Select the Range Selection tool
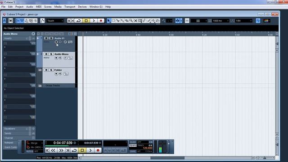This screenshot has height=162, width=288. coord(113,21)
